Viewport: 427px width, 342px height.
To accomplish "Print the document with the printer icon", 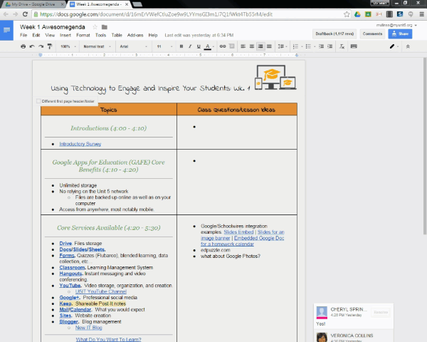I will (23, 46).
